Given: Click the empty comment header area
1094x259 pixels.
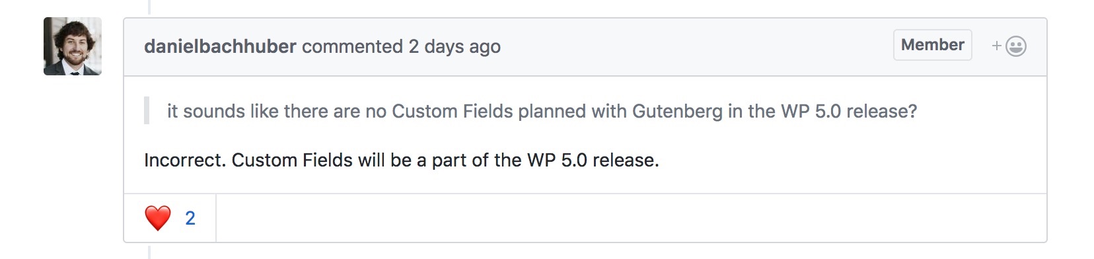Looking at the screenshot, I should pyautogui.click(x=694, y=46).
